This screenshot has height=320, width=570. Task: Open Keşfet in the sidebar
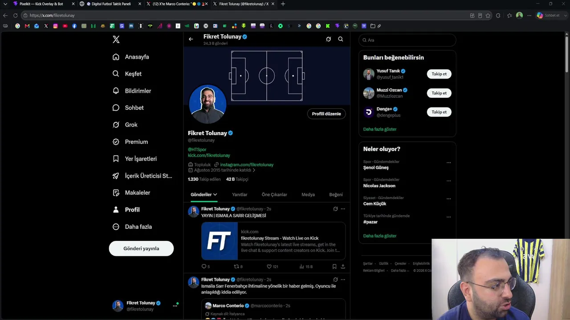pyautogui.click(x=127, y=74)
